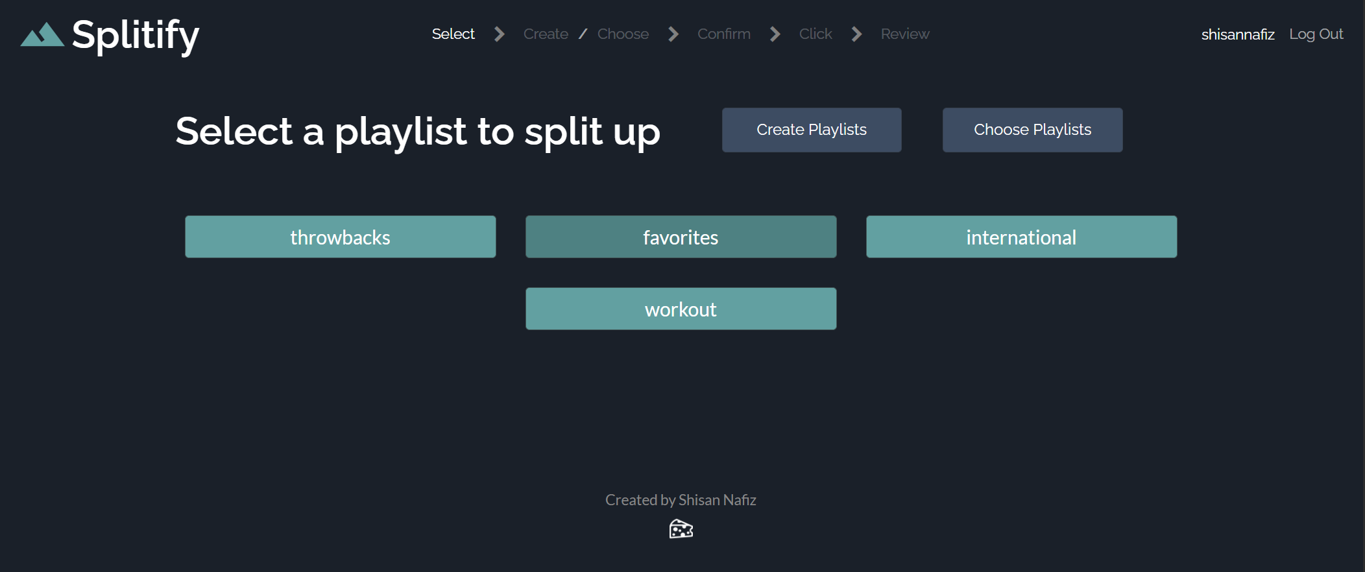
Task: Select the workout playlist
Action: coord(680,309)
